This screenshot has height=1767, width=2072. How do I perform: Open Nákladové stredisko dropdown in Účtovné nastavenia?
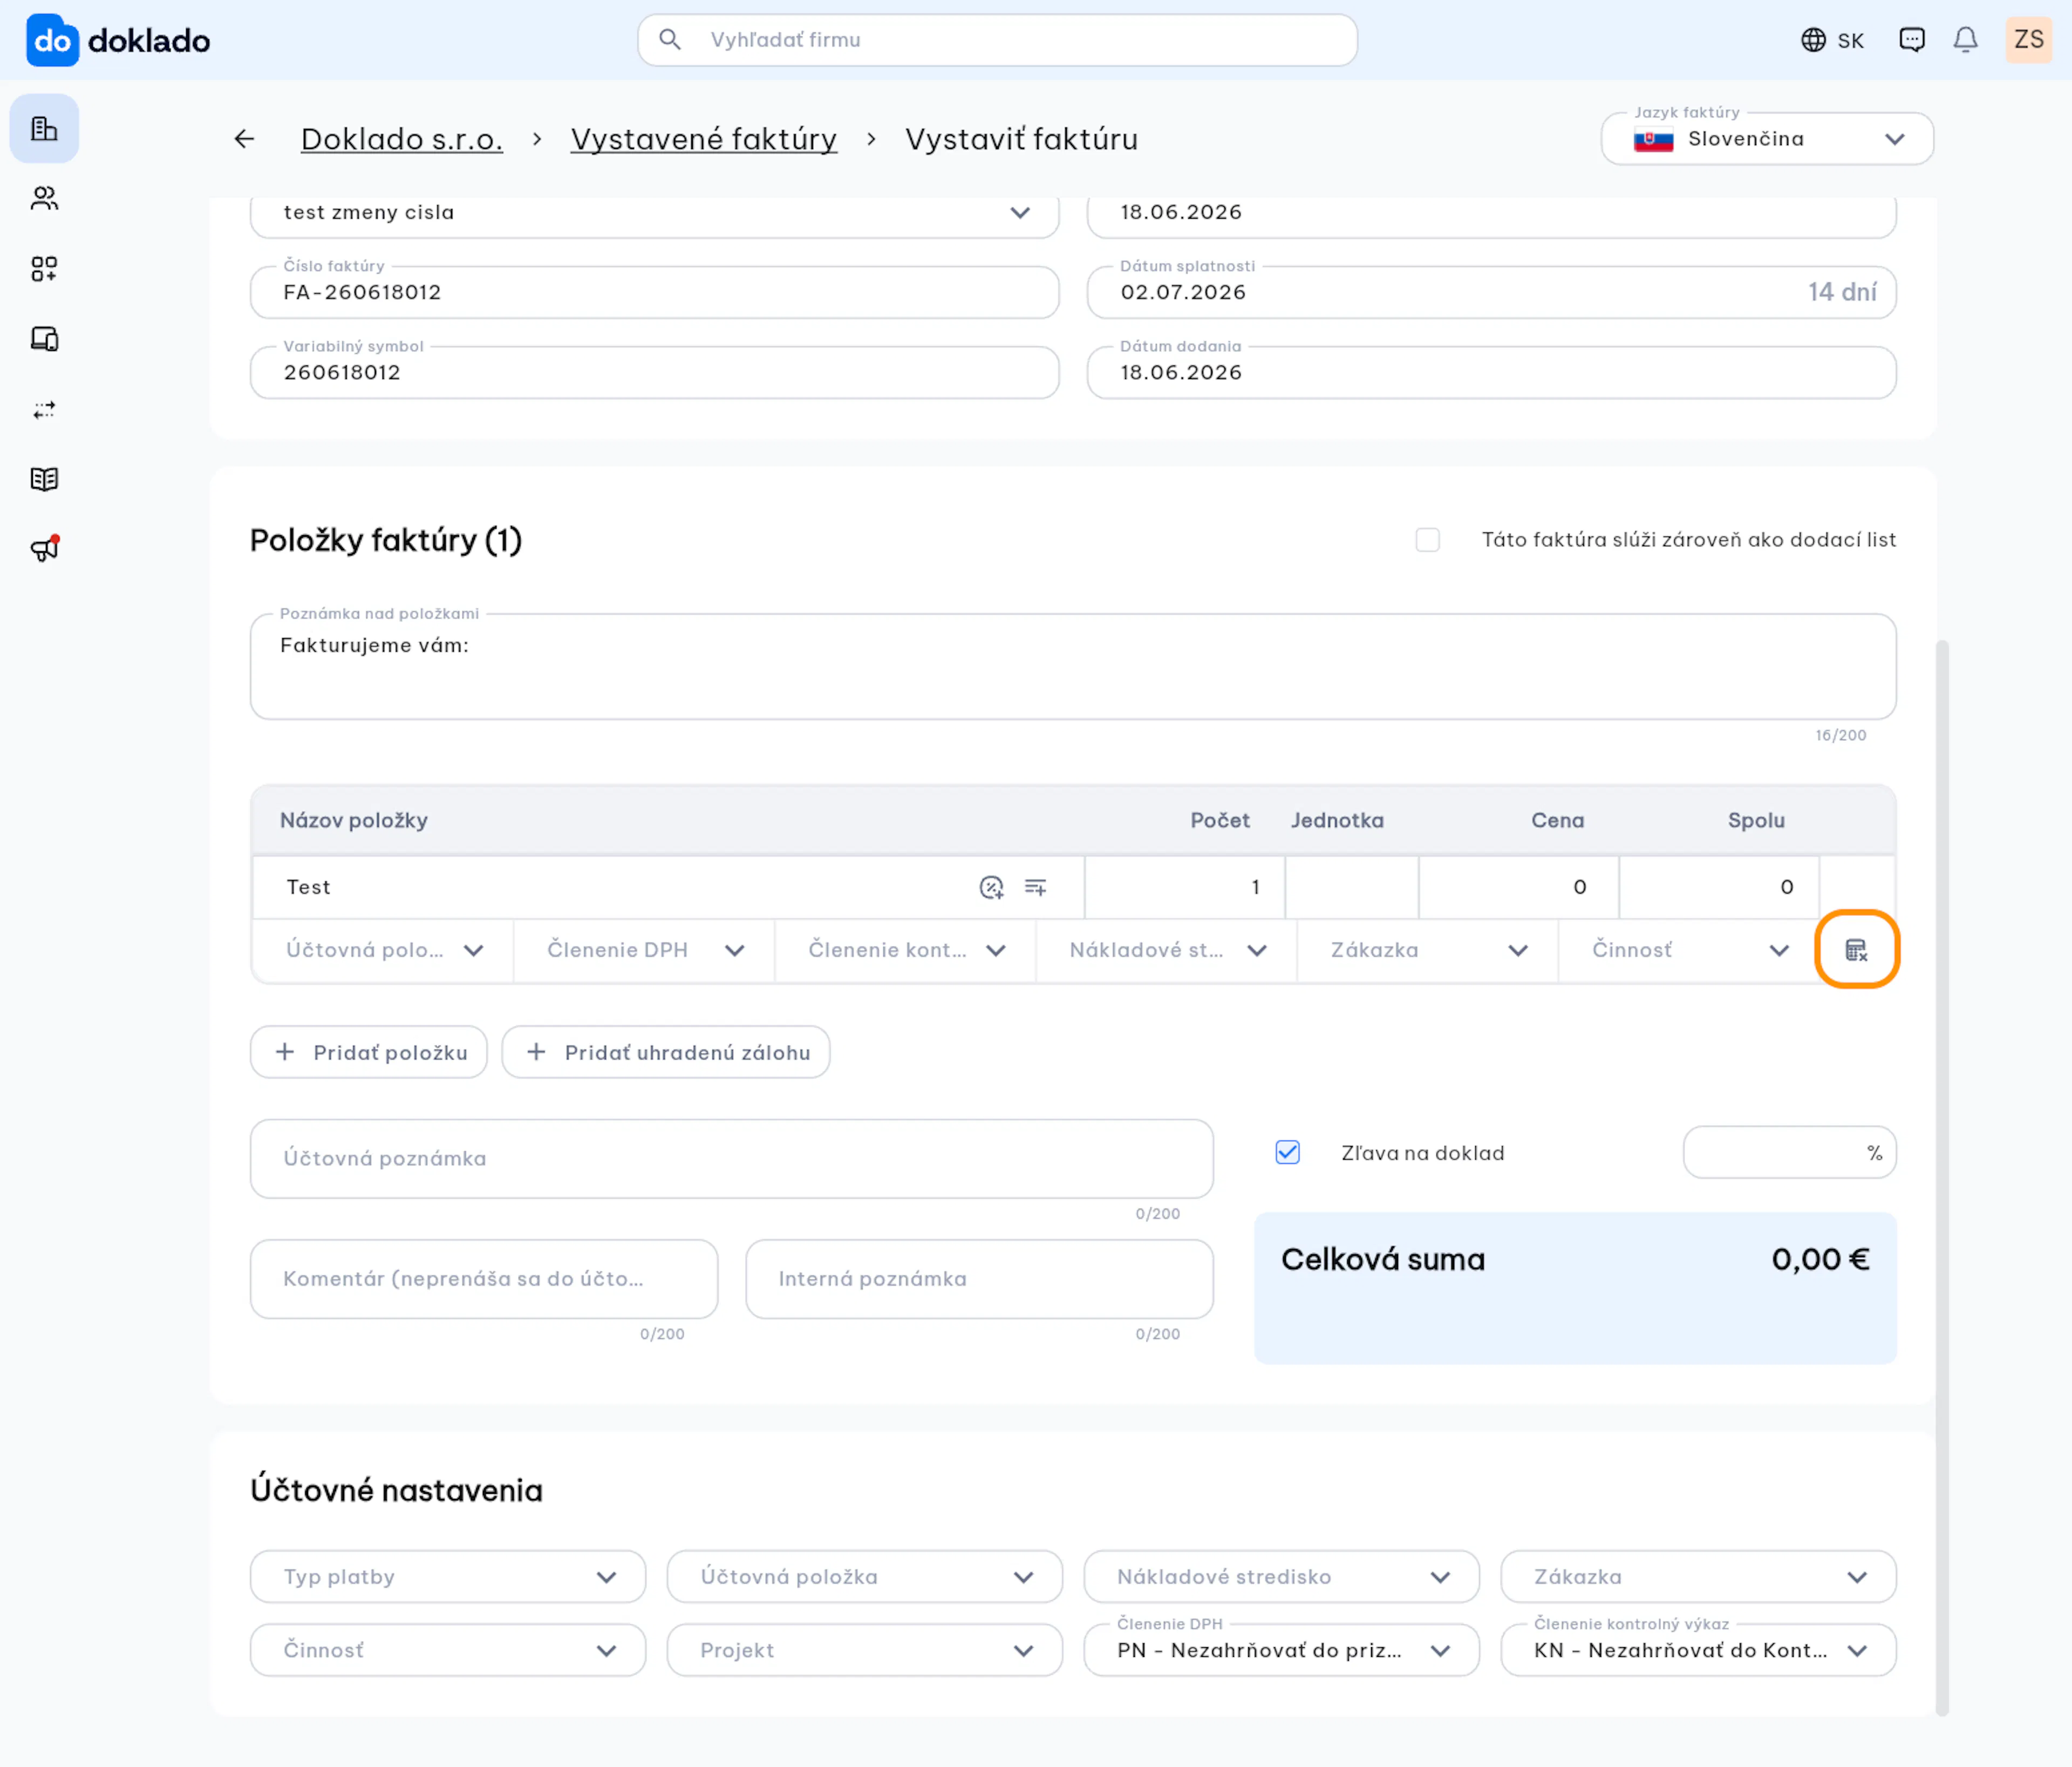pos(1281,1577)
